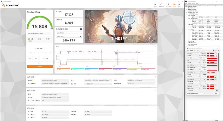Open the Stress Tests icon in 3DMark
Image resolution: width=223 pixels, height=121 pixels.
tap(168, 4)
